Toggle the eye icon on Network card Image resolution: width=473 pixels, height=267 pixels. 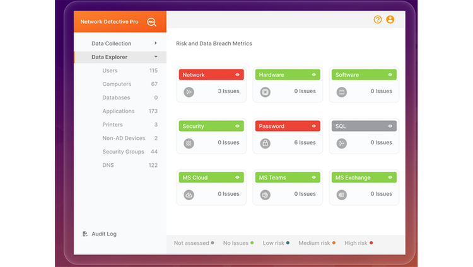pos(237,75)
